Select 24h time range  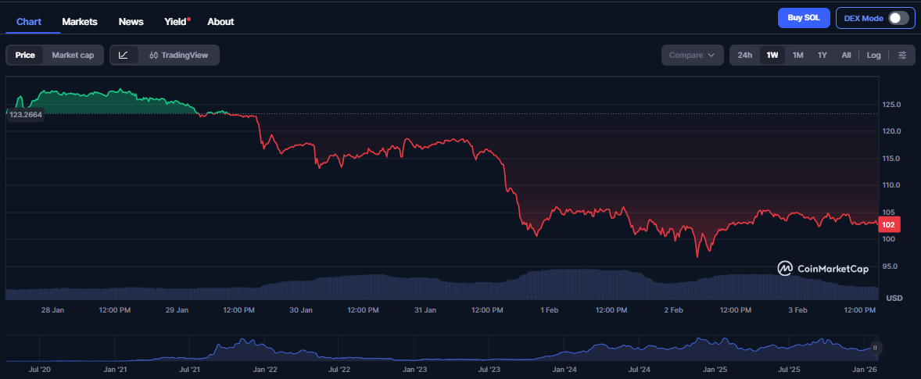coord(745,55)
